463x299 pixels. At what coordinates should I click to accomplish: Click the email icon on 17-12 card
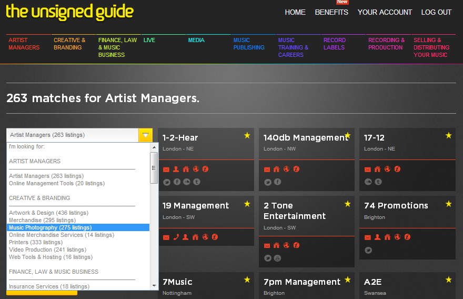click(x=368, y=170)
